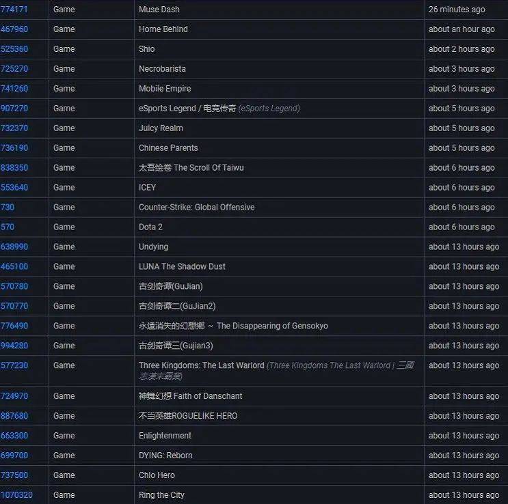This screenshot has width=508, height=504.
Task: Select the 1070320 app ID link
Action: coord(16,495)
